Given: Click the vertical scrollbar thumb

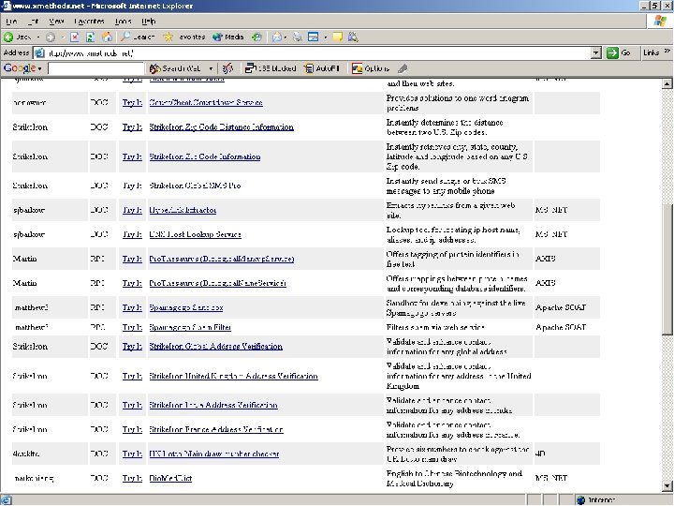Looking at the screenshot, I should (x=667, y=269).
